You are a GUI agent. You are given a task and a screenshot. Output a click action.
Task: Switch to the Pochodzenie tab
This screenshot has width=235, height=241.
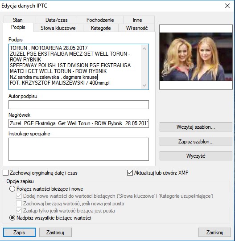point(100,20)
